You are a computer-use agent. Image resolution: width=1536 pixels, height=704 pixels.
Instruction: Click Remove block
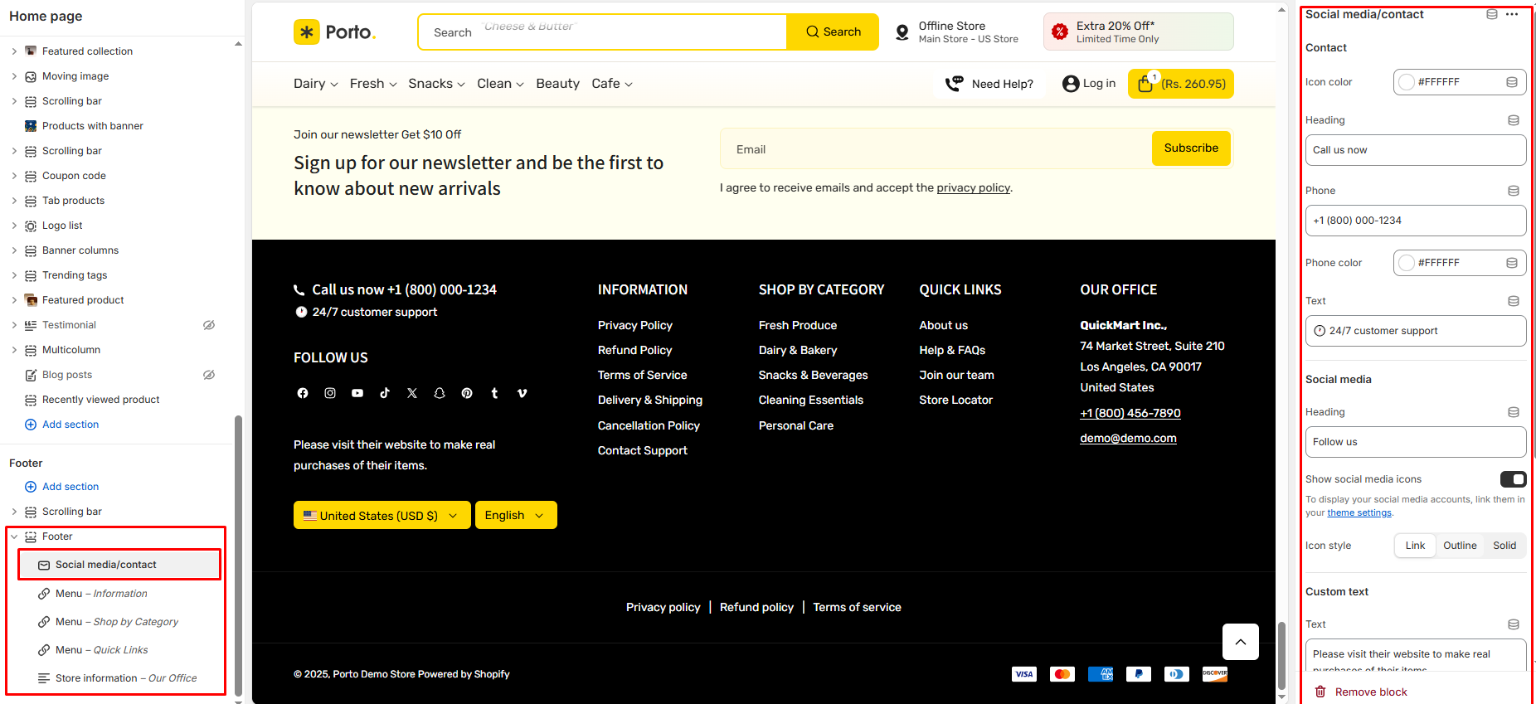coord(1370,692)
